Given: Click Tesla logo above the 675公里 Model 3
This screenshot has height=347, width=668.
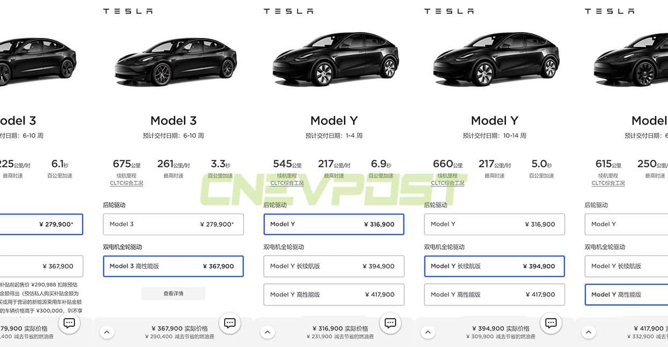Looking at the screenshot, I should 127,11.
